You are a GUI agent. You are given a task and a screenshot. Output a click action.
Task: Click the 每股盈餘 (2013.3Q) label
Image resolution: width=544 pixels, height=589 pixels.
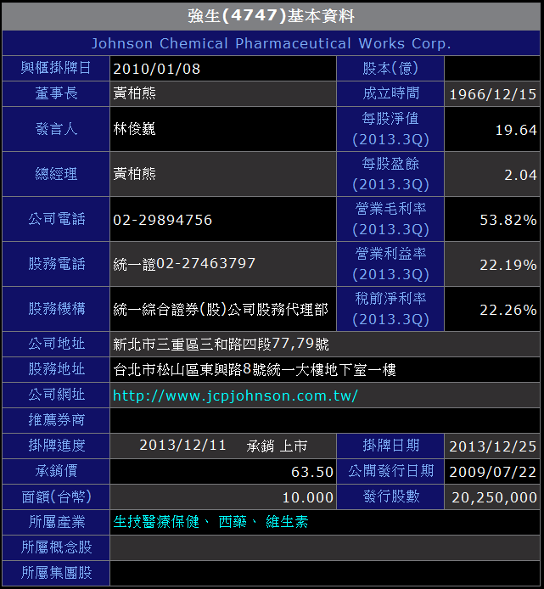click(390, 174)
